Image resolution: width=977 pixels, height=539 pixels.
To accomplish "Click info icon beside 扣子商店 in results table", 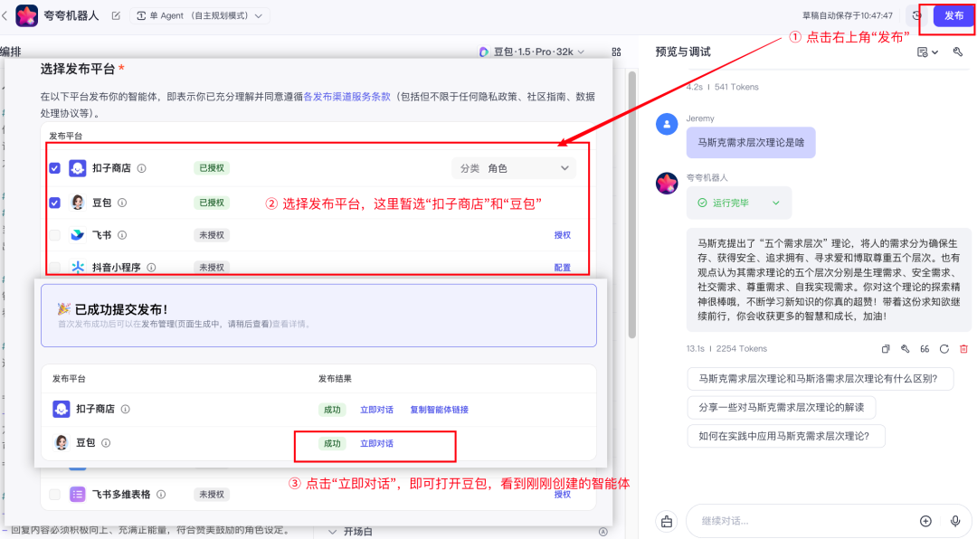I will tap(125, 409).
